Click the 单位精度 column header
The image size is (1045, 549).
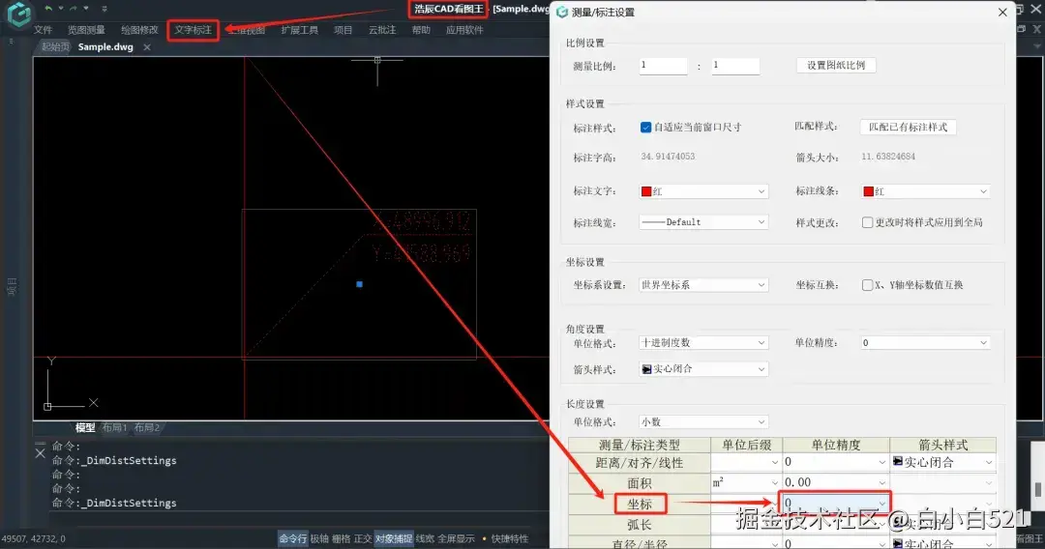tap(836, 445)
